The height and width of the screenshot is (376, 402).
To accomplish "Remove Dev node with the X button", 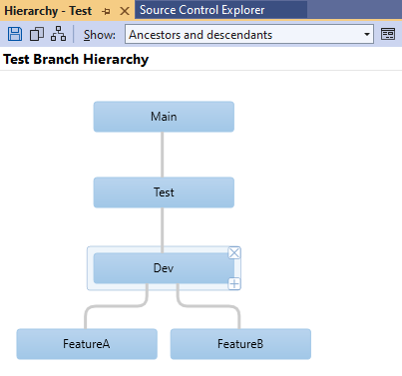I will [234, 253].
